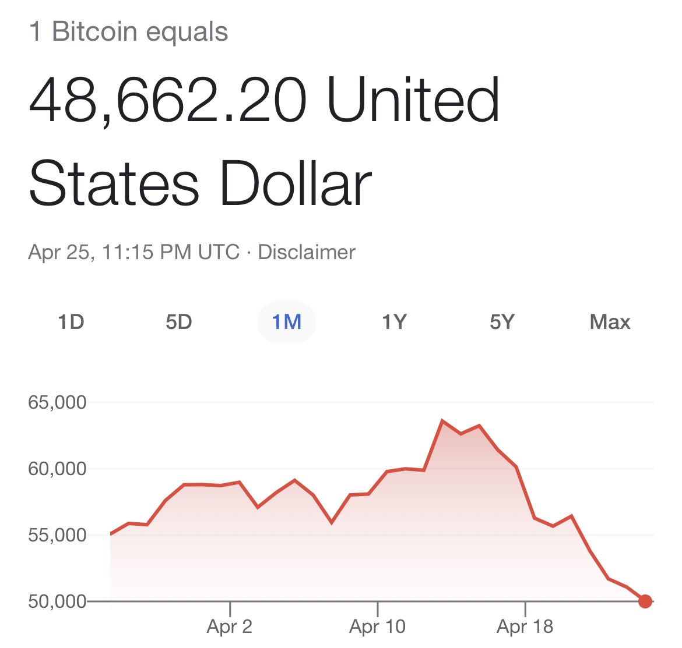
Task: Click the Apr 25 11:15 PM timestamp
Action: pos(133,252)
